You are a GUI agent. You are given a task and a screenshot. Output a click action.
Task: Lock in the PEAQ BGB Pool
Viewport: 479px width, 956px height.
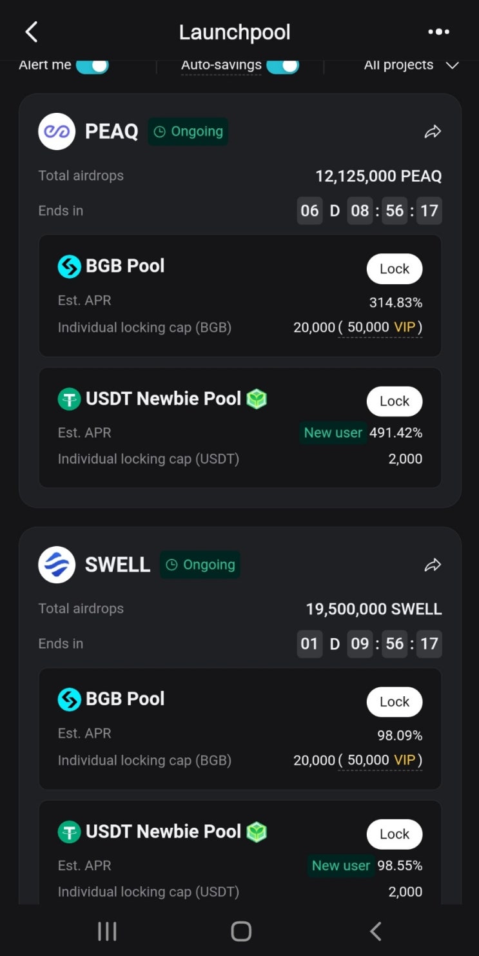394,269
